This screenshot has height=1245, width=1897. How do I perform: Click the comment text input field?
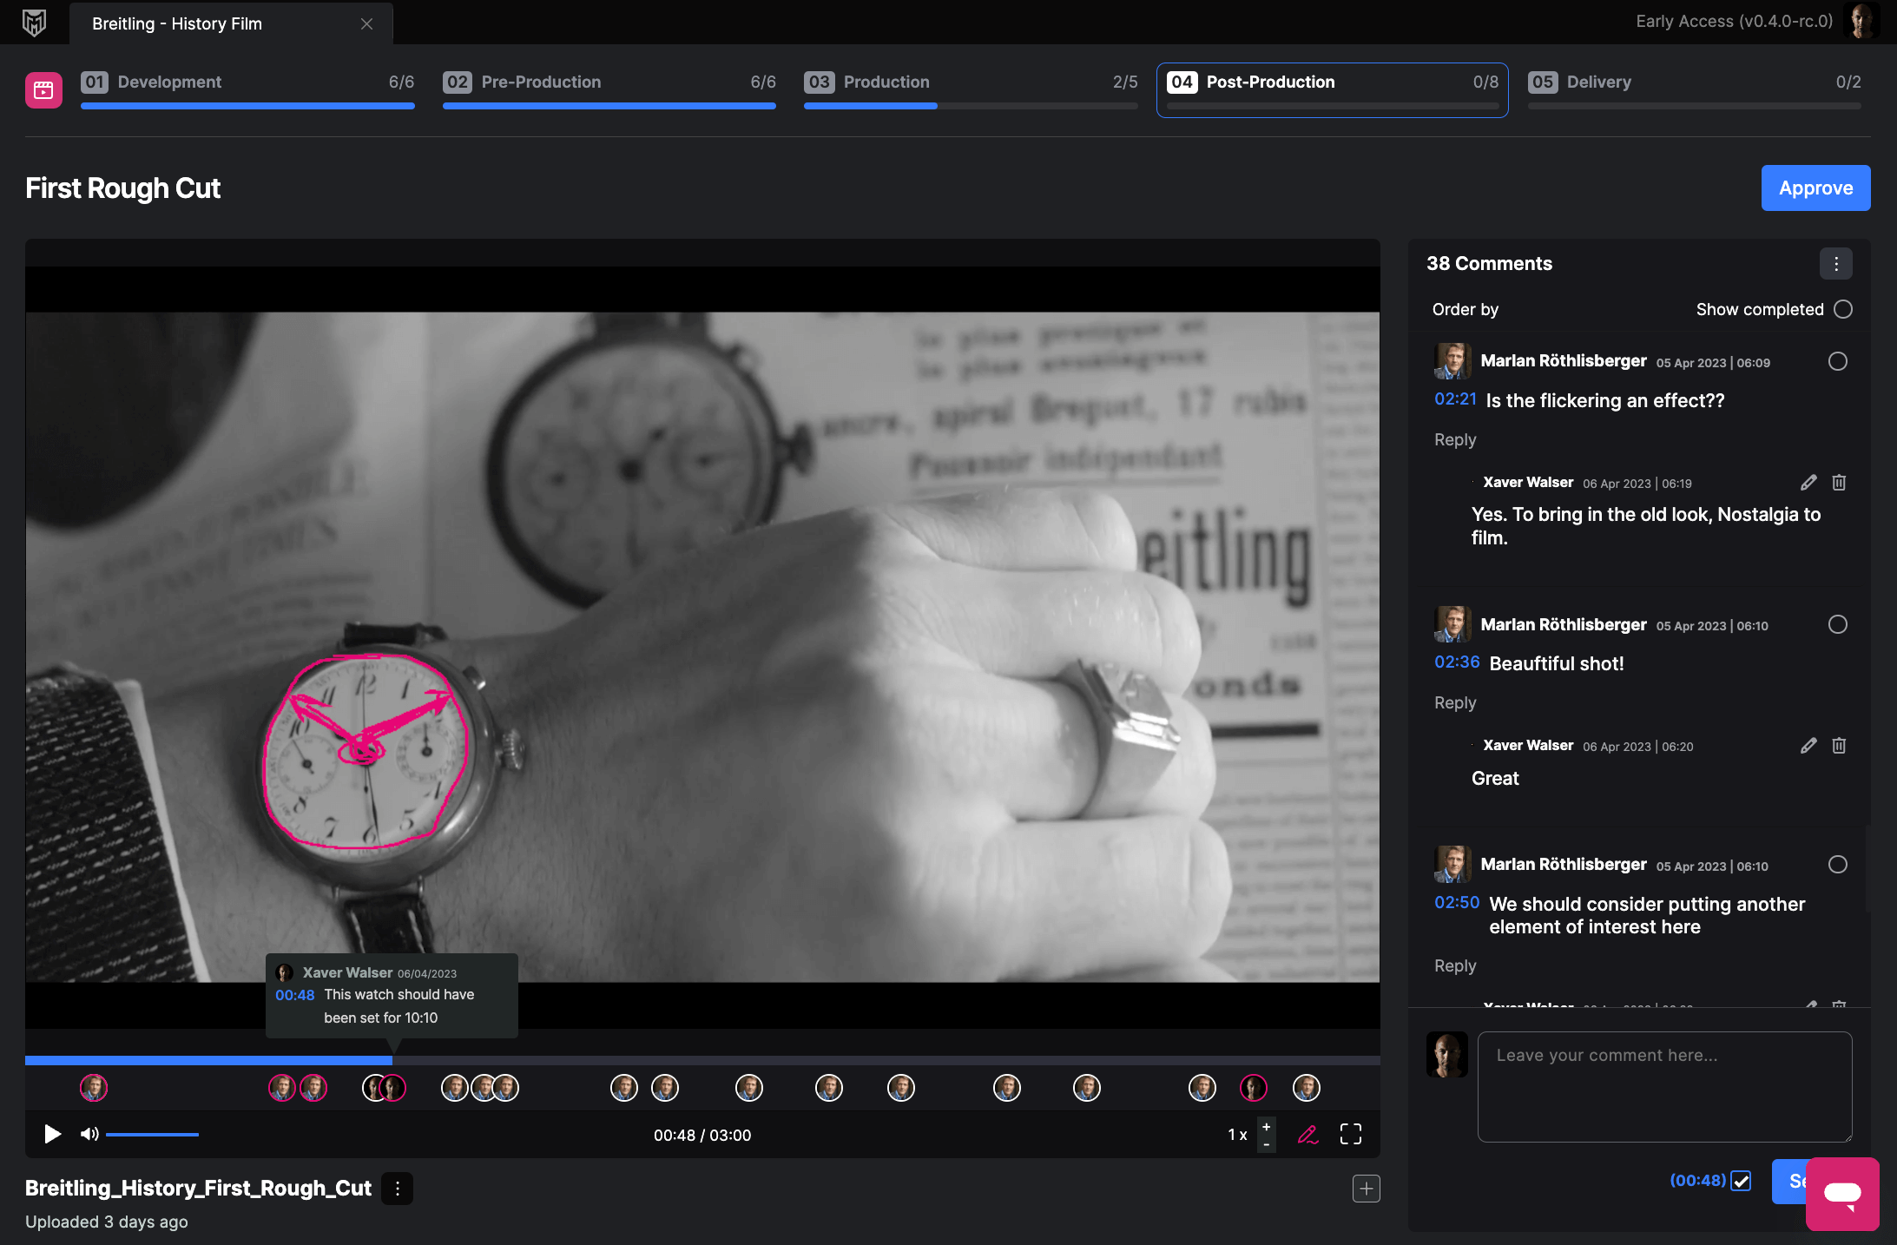coord(1664,1086)
